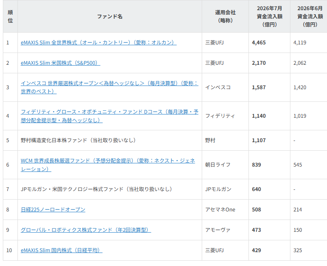Open フィデリティ・グロース・オポチュニティ・ファンド link
327x266 pixels.
point(110,116)
